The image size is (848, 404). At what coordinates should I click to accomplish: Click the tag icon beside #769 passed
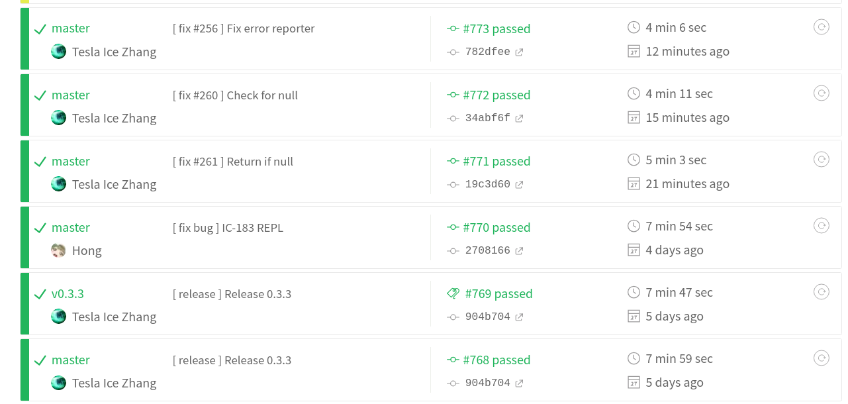click(x=453, y=293)
